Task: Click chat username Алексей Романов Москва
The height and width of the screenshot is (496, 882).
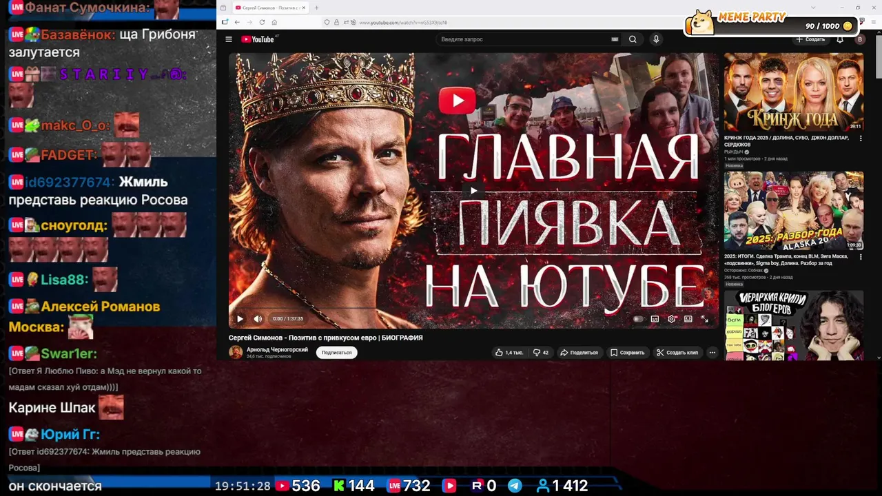Action: pos(84,316)
